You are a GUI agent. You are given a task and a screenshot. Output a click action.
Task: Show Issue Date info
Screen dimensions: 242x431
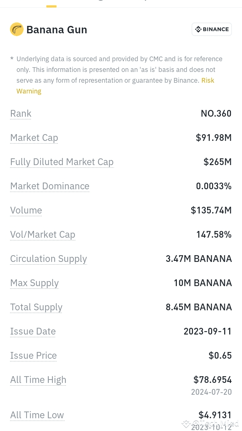(33, 331)
